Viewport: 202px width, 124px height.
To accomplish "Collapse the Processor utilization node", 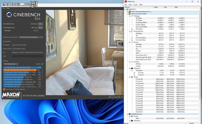I will pyautogui.click(x=132, y=71).
